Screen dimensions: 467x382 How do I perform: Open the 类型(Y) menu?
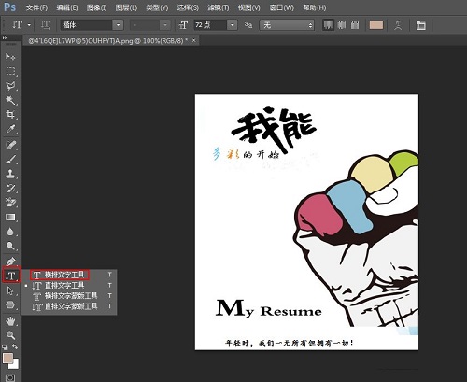(157, 7)
